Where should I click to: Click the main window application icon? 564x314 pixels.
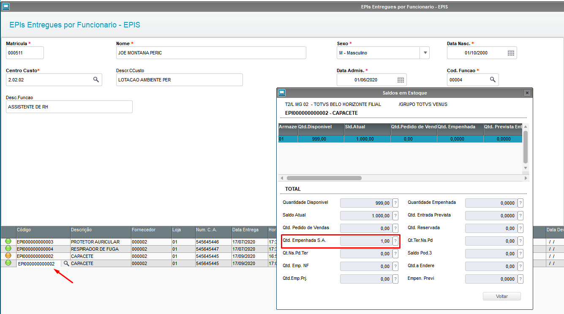coord(6,7)
